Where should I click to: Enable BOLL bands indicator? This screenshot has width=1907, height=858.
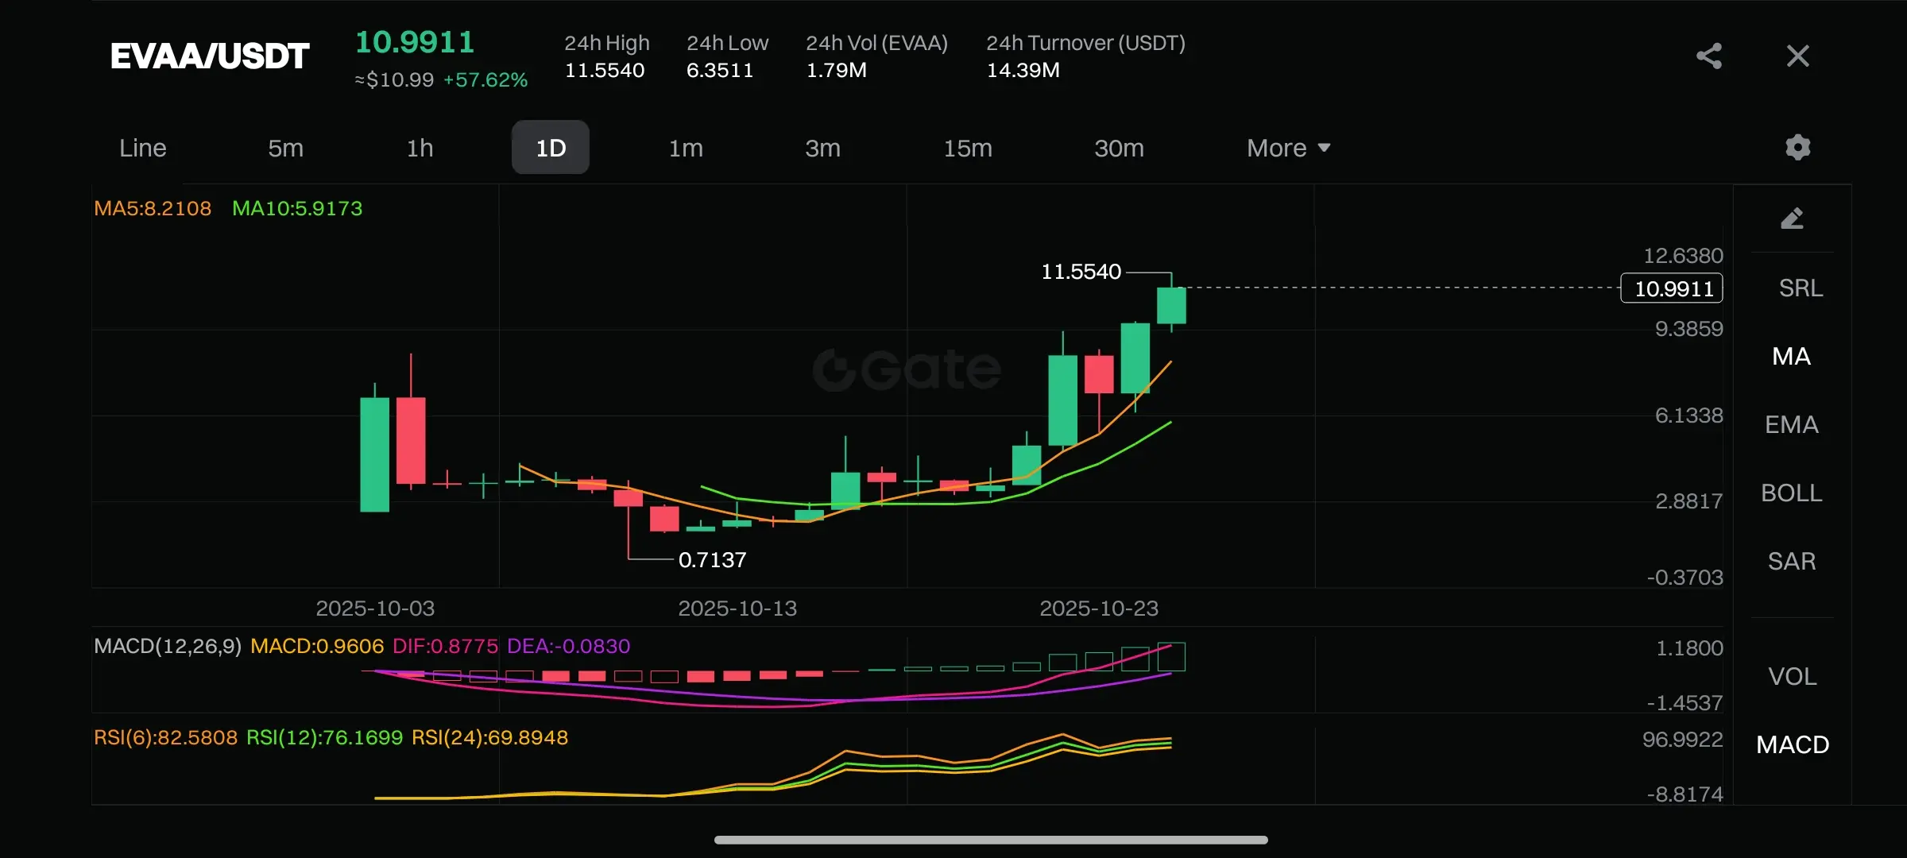point(1791,493)
